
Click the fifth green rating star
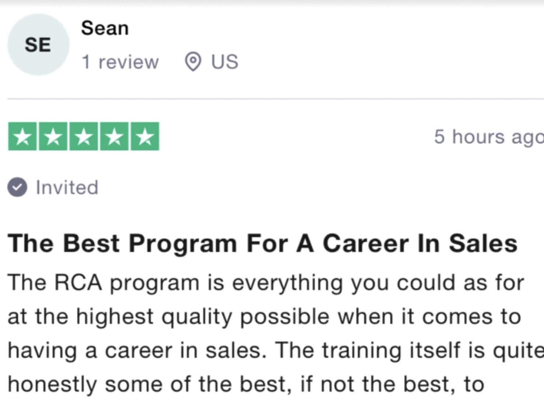click(145, 137)
